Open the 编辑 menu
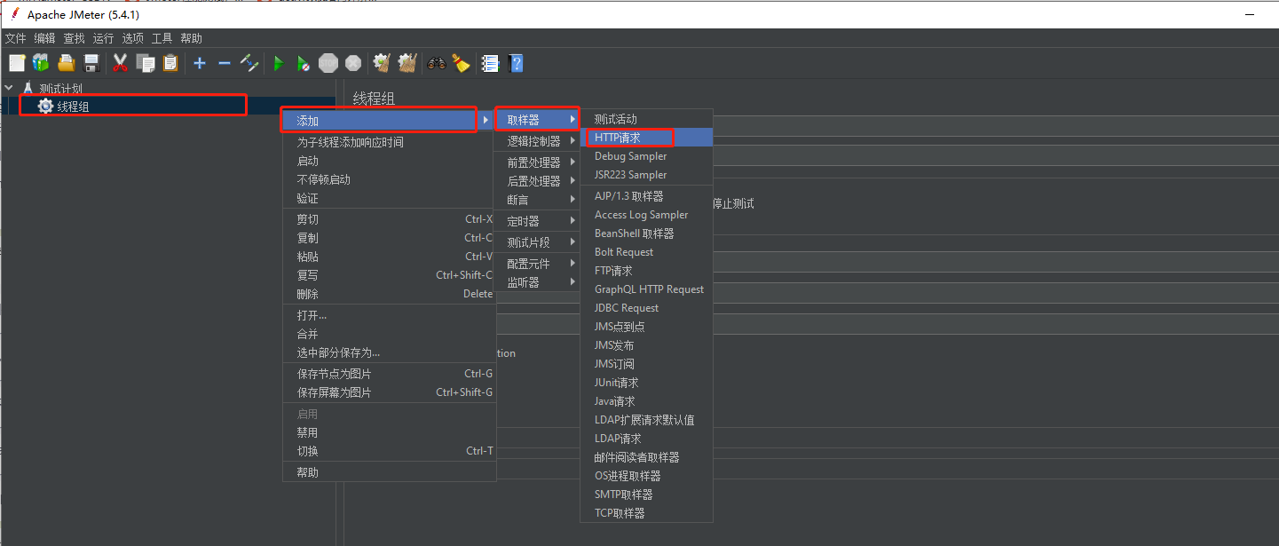Viewport: 1279px width, 546px height. pyautogui.click(x=44, y=38)
